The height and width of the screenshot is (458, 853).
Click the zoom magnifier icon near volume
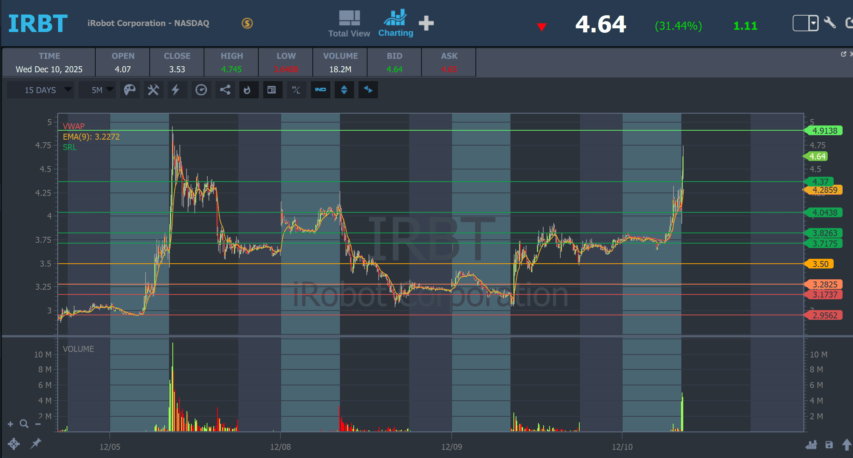(24, 424)
